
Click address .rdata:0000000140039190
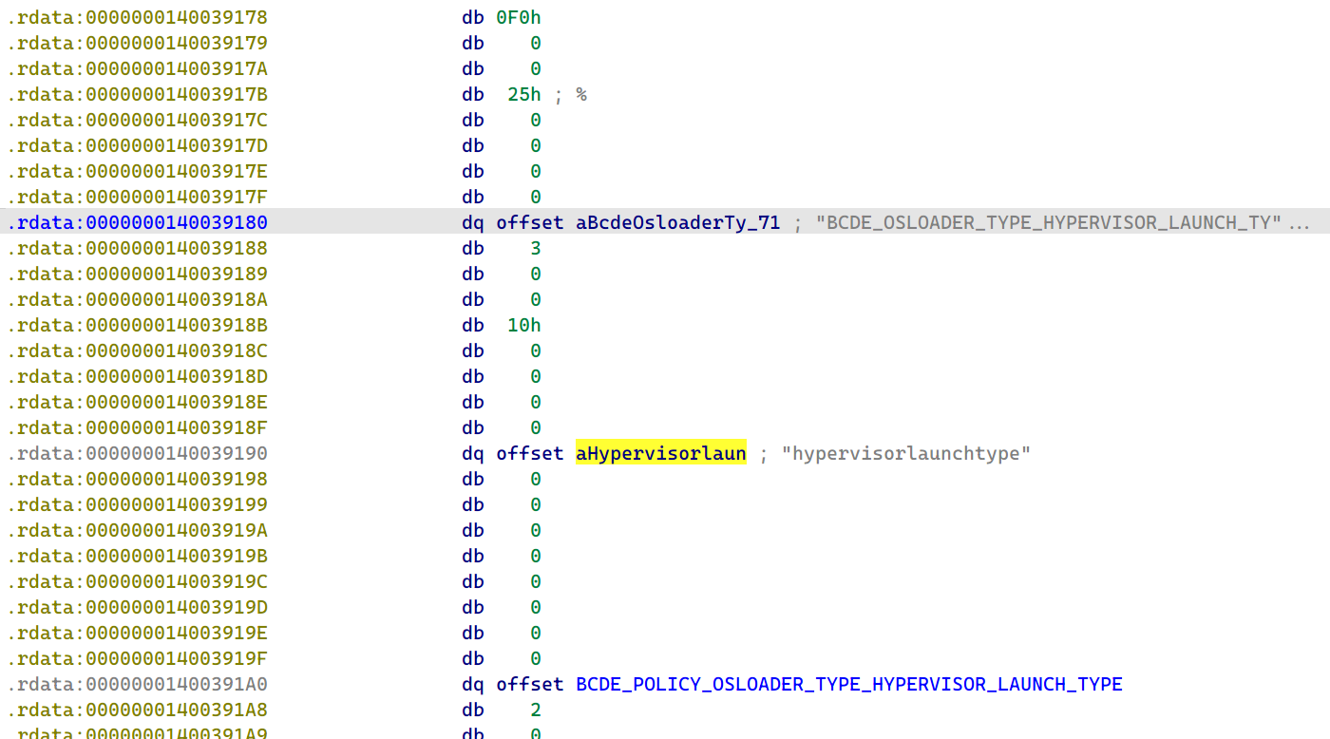[x=137, y=453]
